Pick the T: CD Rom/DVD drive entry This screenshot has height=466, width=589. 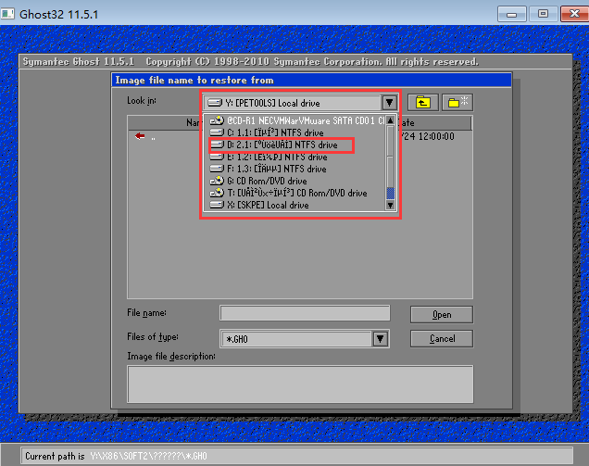click(296, 194)
